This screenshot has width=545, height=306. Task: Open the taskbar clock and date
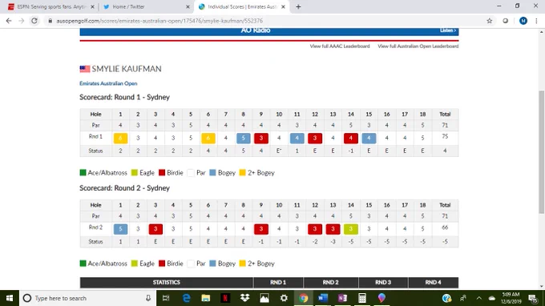point(511,298)
